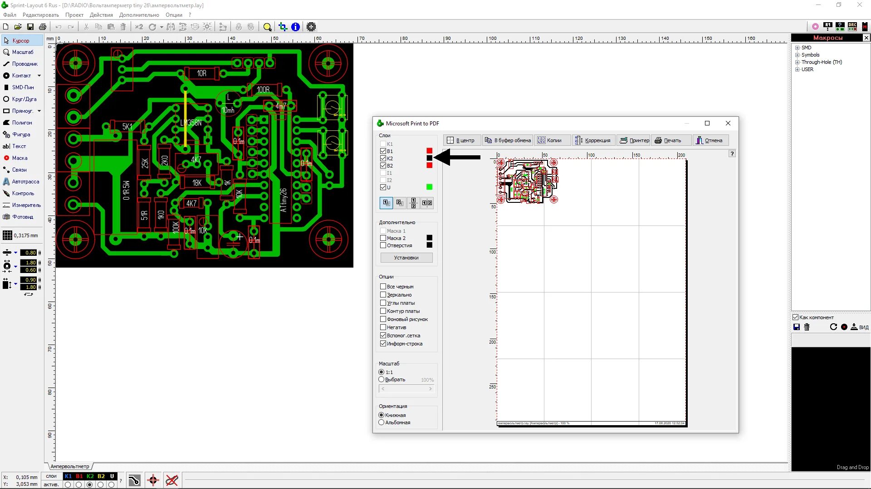Uncheck layer K2 in print layers
871x489 pixels.
383,158
